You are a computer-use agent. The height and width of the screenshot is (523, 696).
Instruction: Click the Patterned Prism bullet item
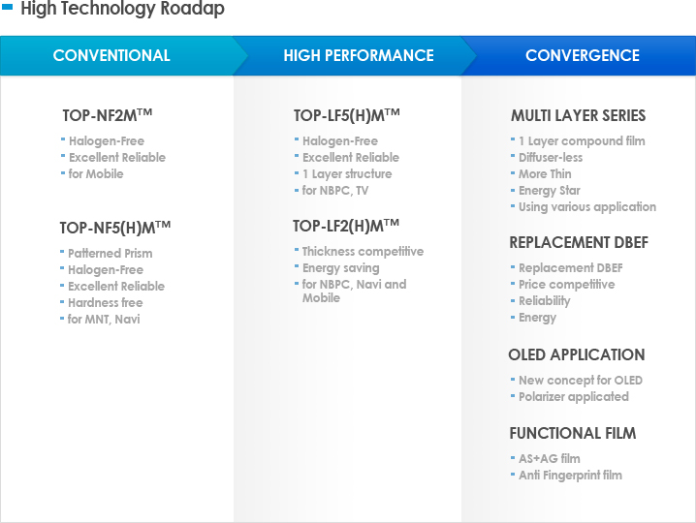(111, 254)
